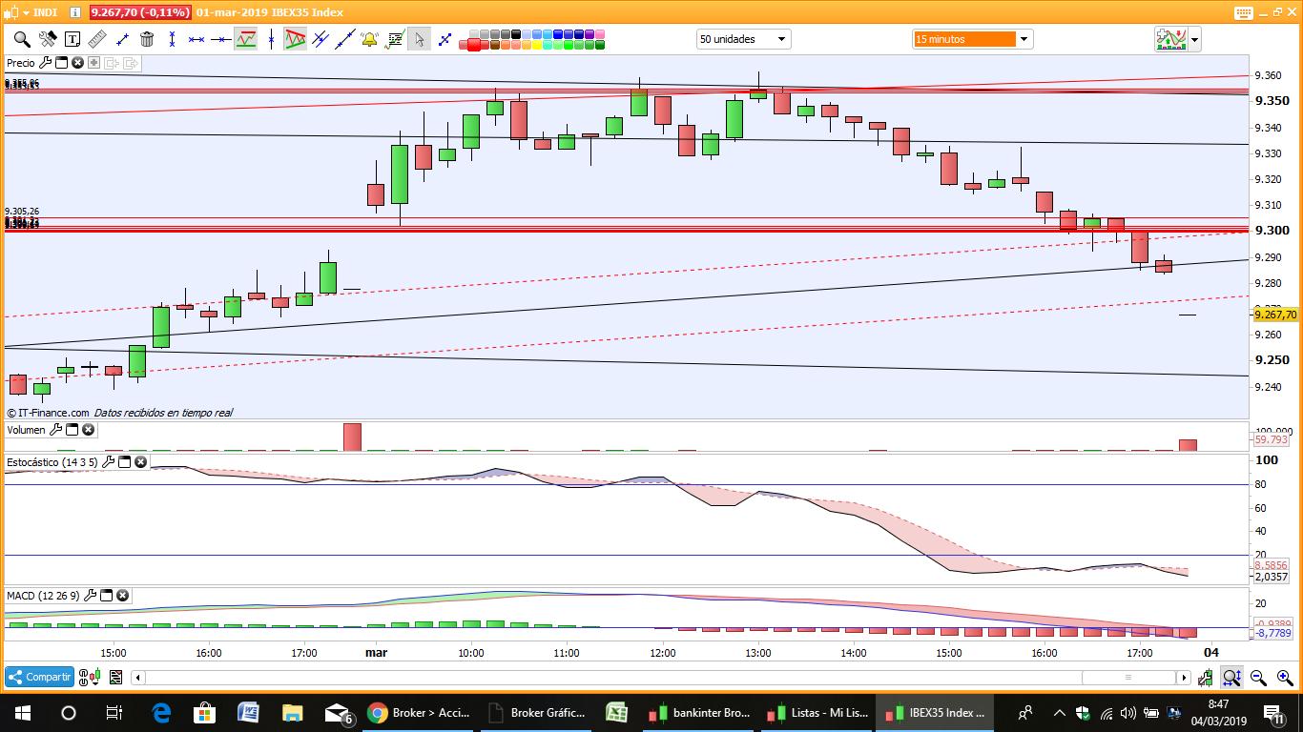Maximize the Precio panel window icon
The image size is (1303, 732).
click(61, 63)
